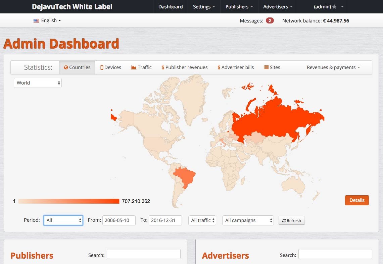Click the Refresh button
Screen dimensions: 383x264
click(291, 221)
